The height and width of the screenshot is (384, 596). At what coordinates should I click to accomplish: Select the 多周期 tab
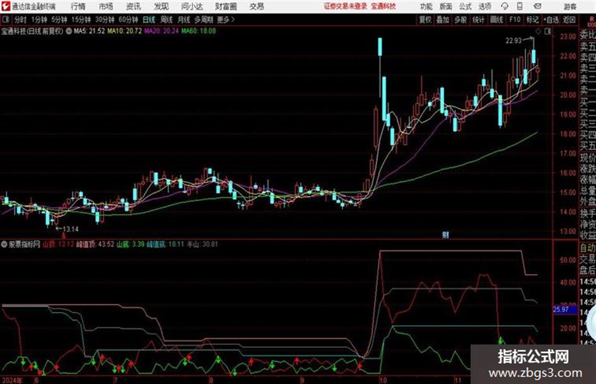(x=203, y=20)
